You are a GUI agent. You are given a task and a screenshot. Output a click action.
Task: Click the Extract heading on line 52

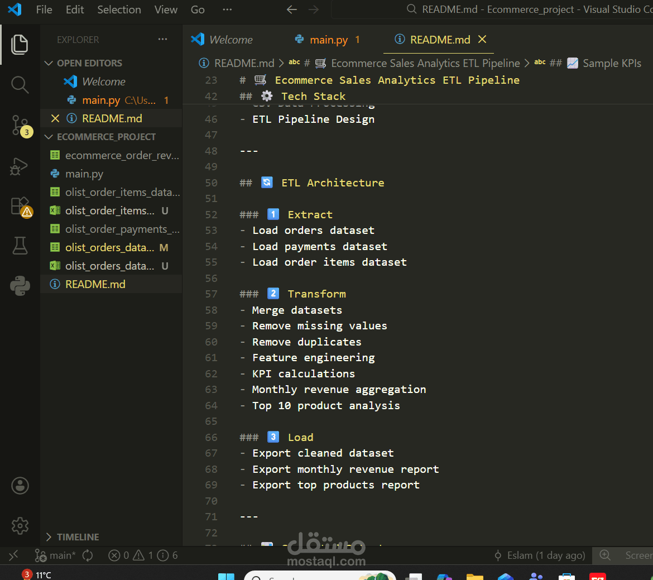[x=286, y=214]
